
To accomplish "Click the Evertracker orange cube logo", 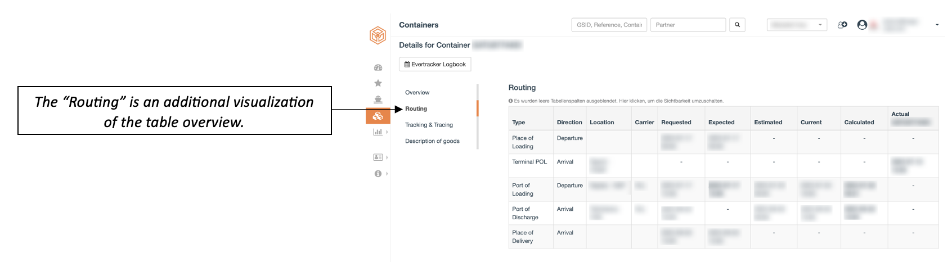I will pos(378,35).
